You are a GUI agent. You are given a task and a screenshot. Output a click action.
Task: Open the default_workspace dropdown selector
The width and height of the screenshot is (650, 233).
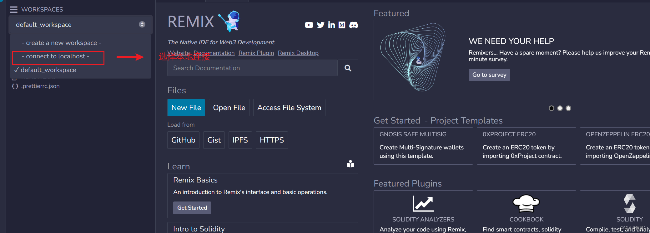pyautogui.click(x=81, y=25)
